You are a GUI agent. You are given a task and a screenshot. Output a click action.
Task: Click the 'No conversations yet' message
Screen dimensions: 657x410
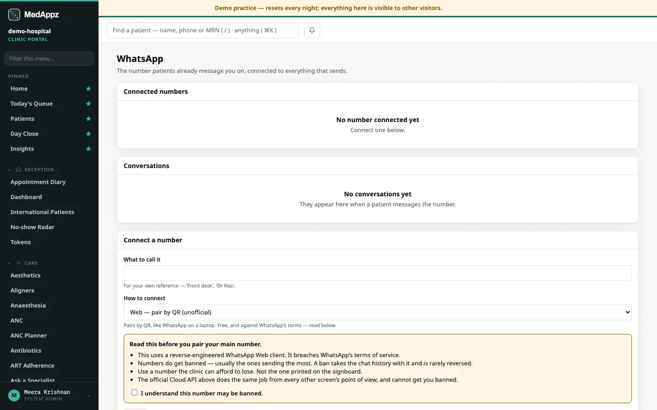[x=378, y=194]
